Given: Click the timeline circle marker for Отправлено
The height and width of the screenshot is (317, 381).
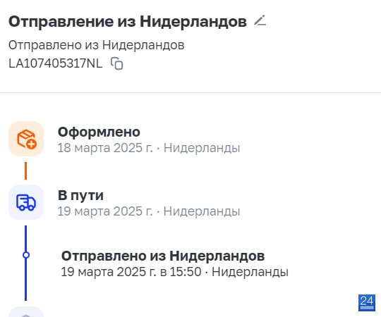Looking at the screenshot, I should [26, 255].
